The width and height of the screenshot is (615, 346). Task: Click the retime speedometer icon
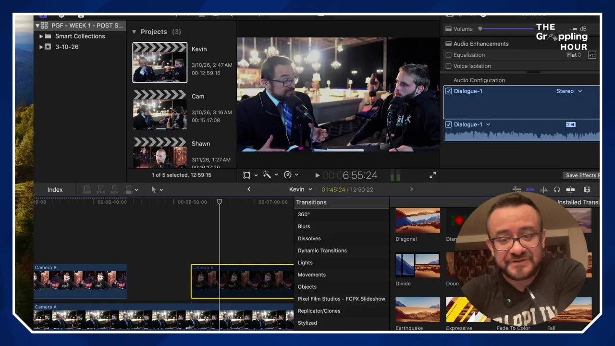coord(287,175)
